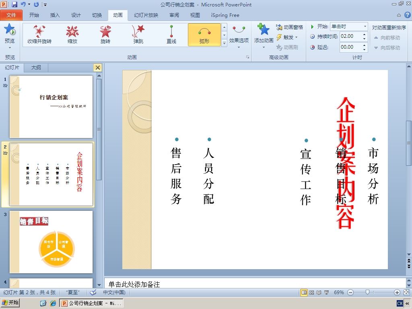Click the zoom out minus button
The image size is (412, 309).
click(350, 293)
